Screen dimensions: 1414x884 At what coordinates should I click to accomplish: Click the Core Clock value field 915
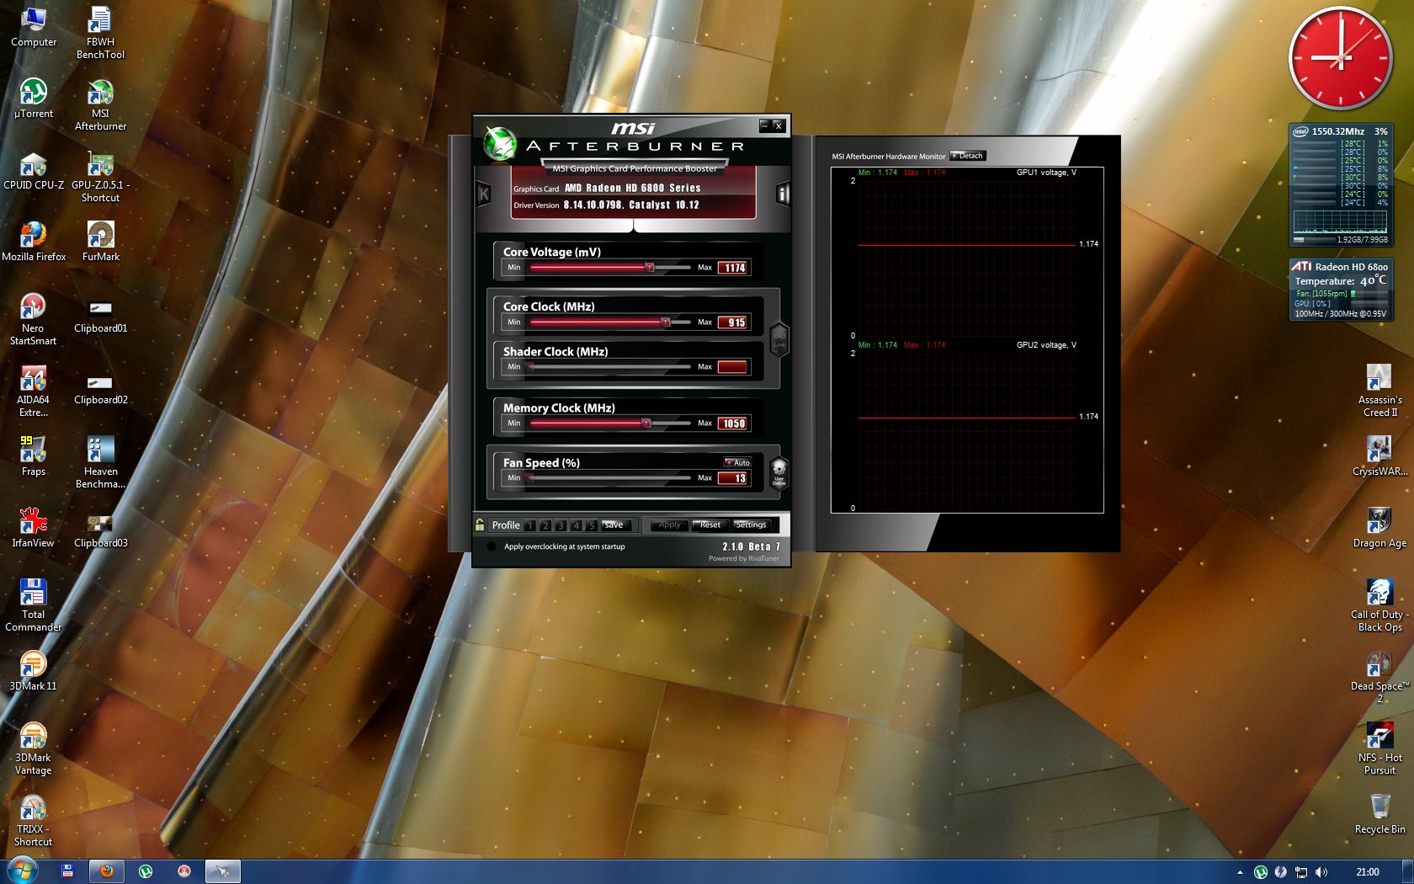733,322
